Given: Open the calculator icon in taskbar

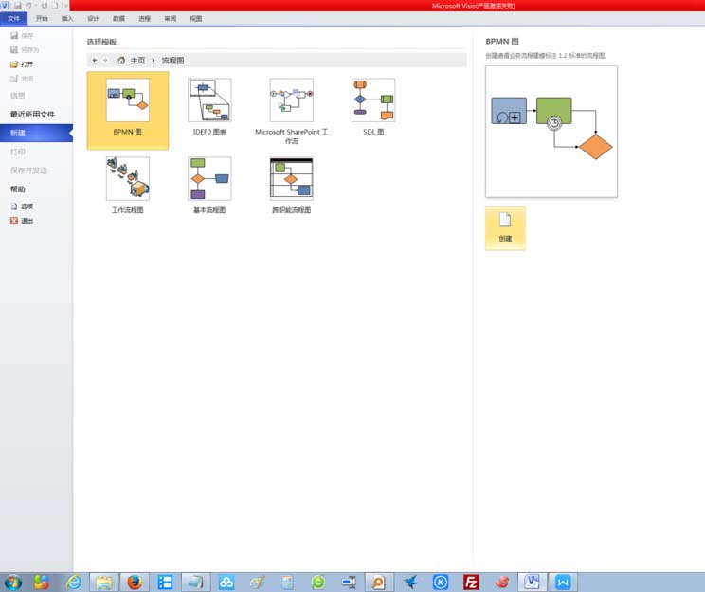Looking at the screenshot, I should coord(287,583).
